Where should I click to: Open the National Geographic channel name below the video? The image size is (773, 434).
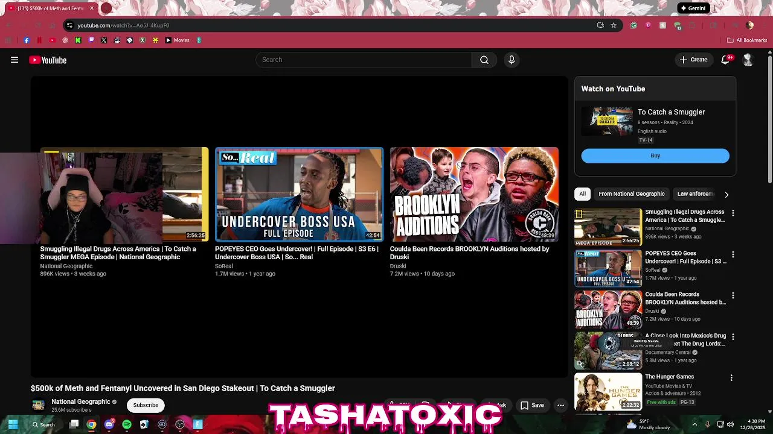point(81,401)
